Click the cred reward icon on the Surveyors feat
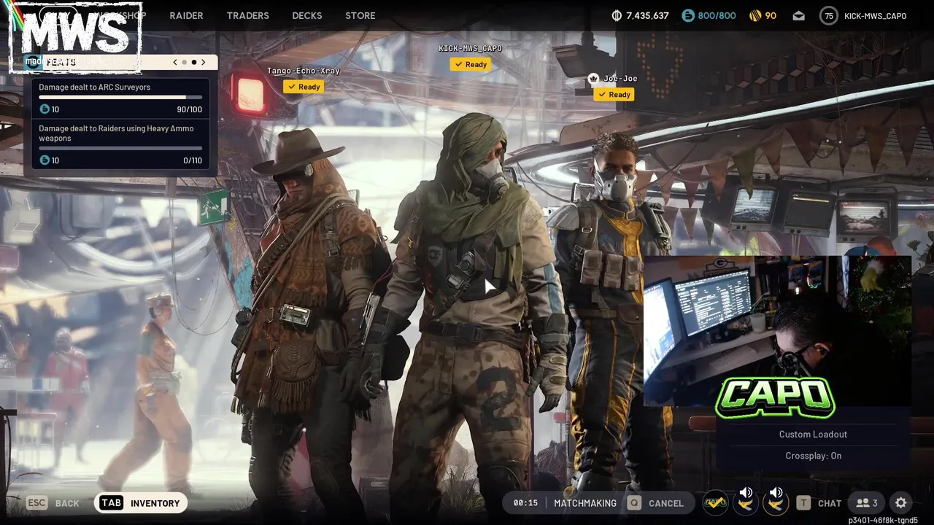 pyautogui.click(x=45, y=109)
